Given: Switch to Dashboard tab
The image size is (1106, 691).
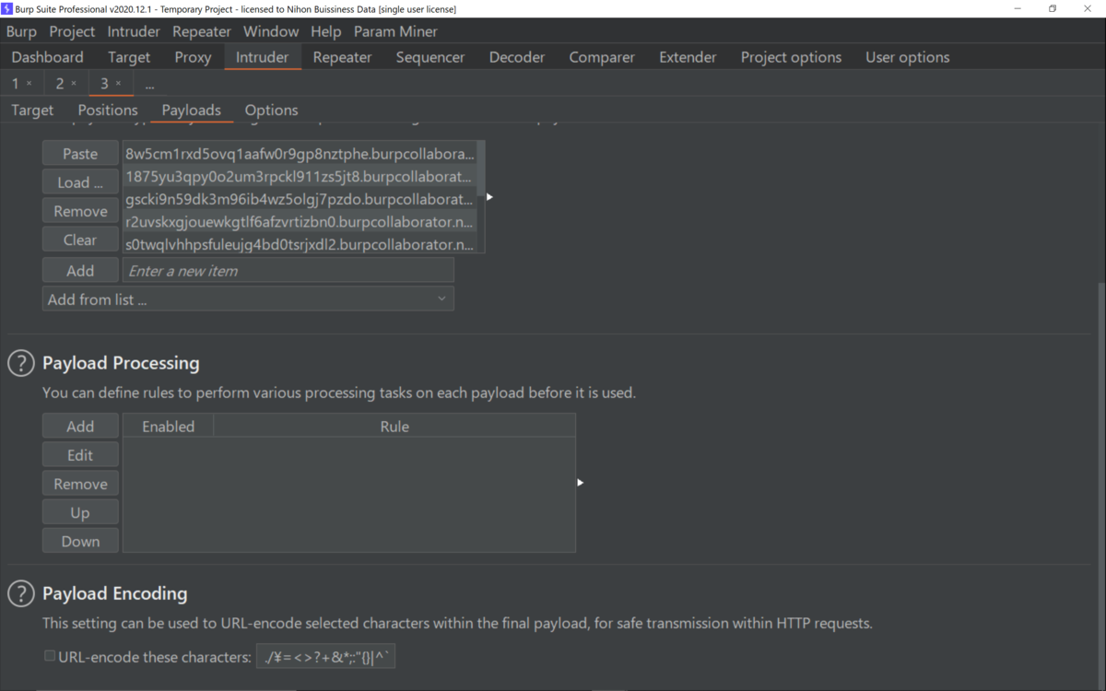Looking at the screenshot, I should click(47, 57).
